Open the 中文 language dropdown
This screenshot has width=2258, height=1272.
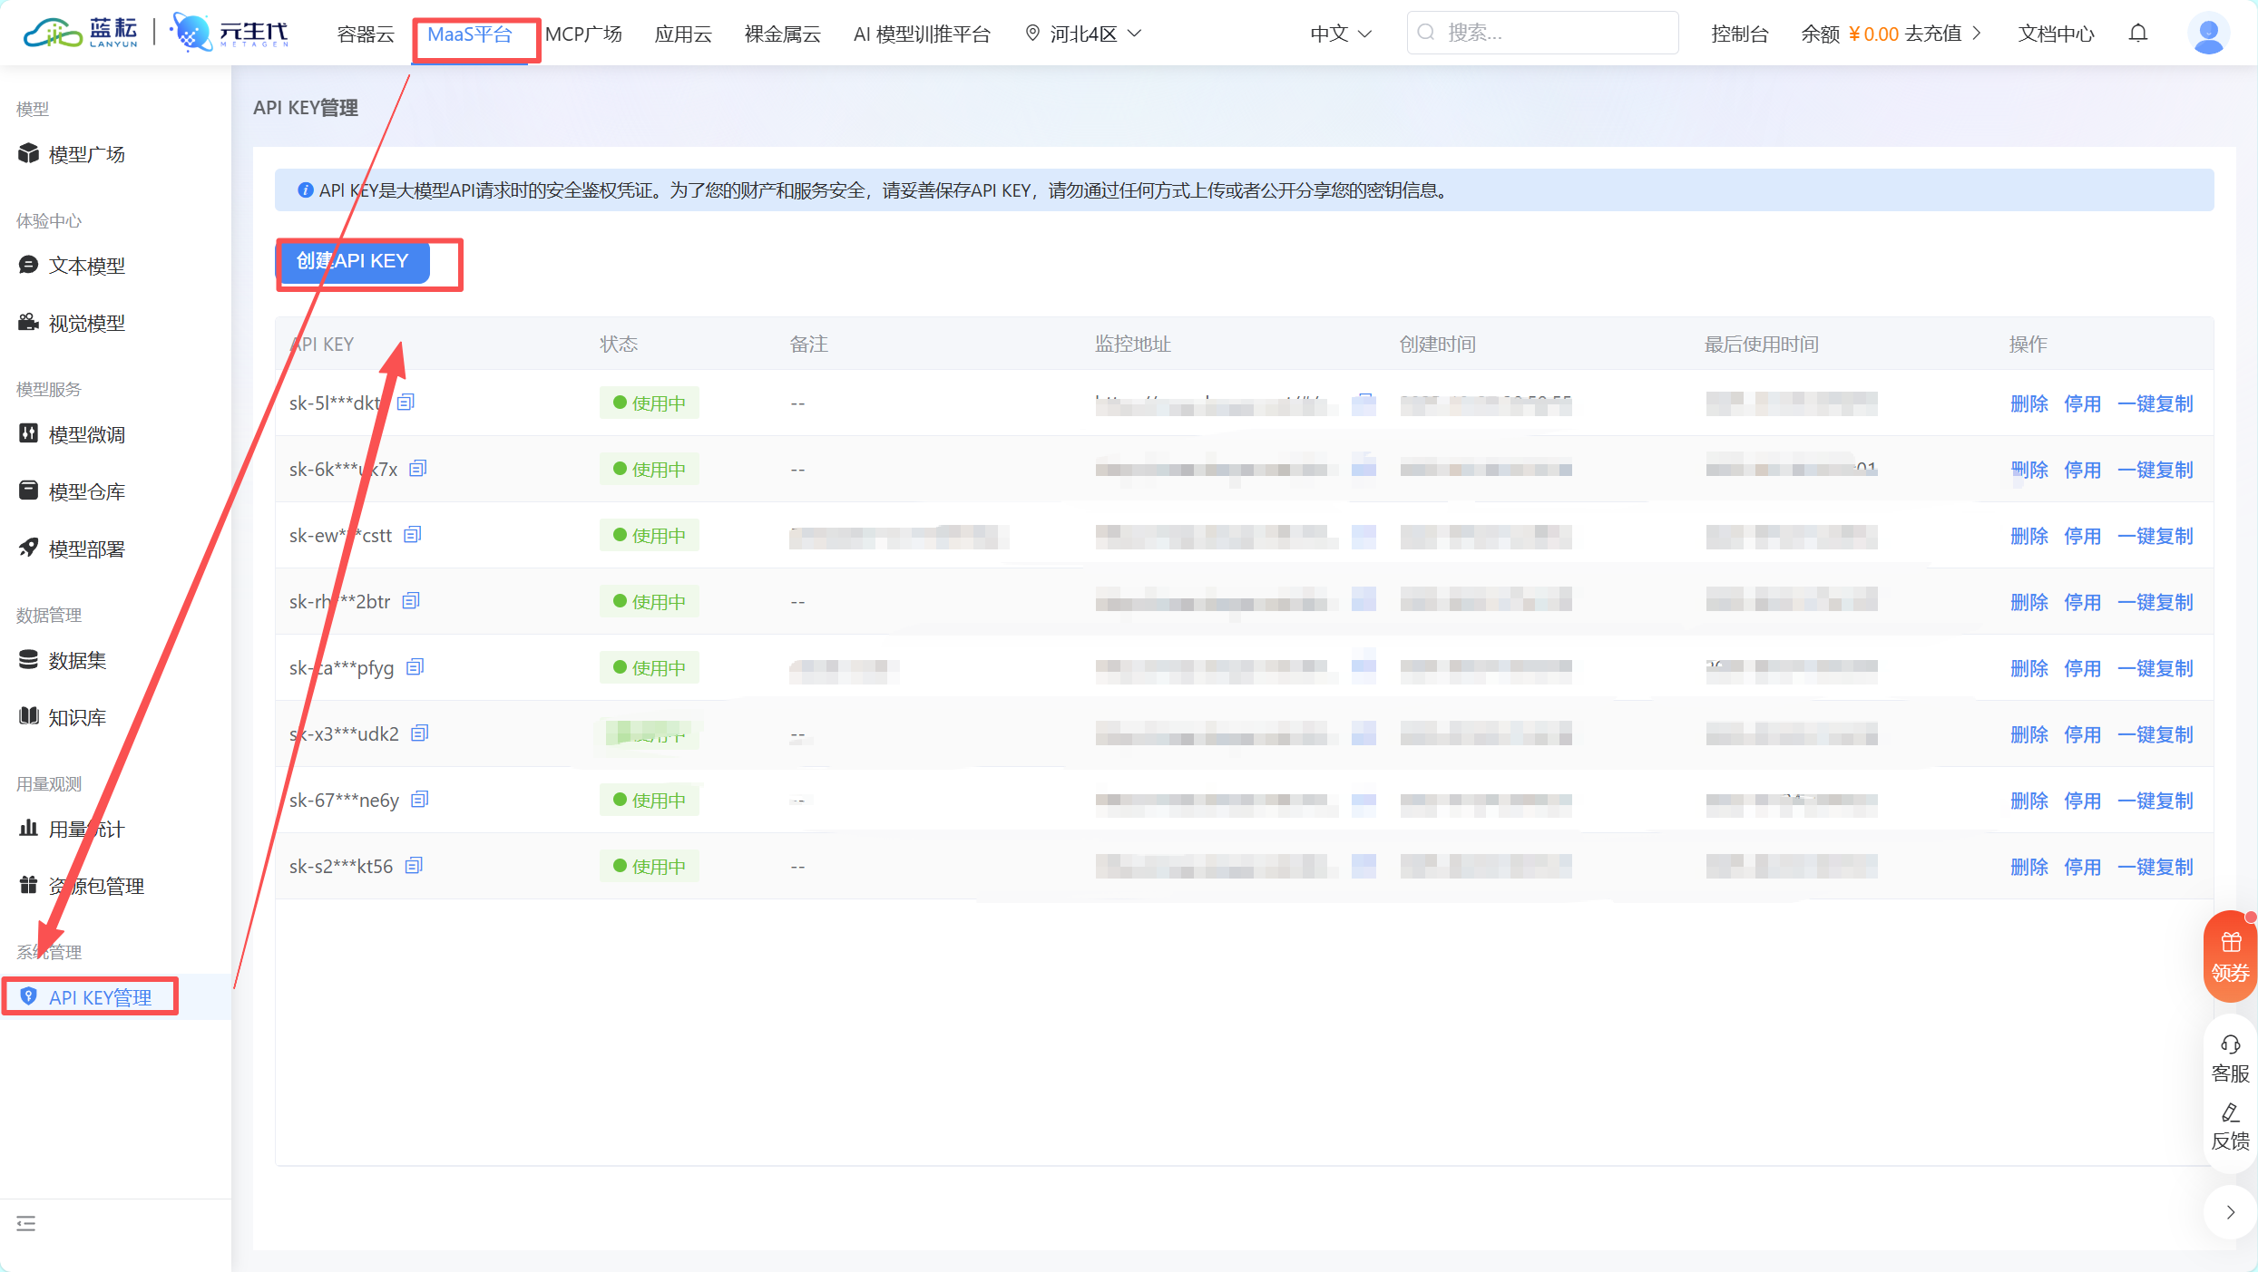click(x=1341, y=34)
